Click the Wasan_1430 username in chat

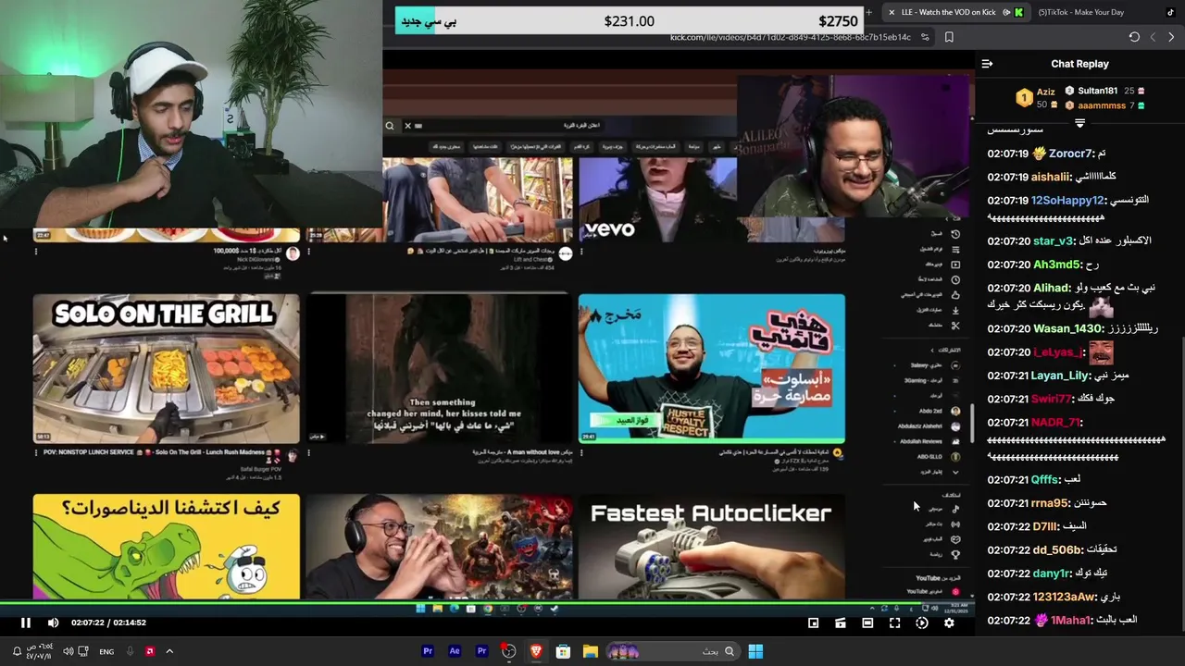click(1067, 328)
